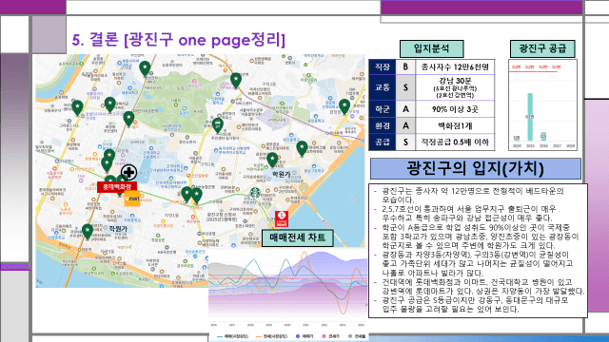This screenshot has height=342, width=609.
Task: Select the 학군 row header cell
Action: pos(383,109)
